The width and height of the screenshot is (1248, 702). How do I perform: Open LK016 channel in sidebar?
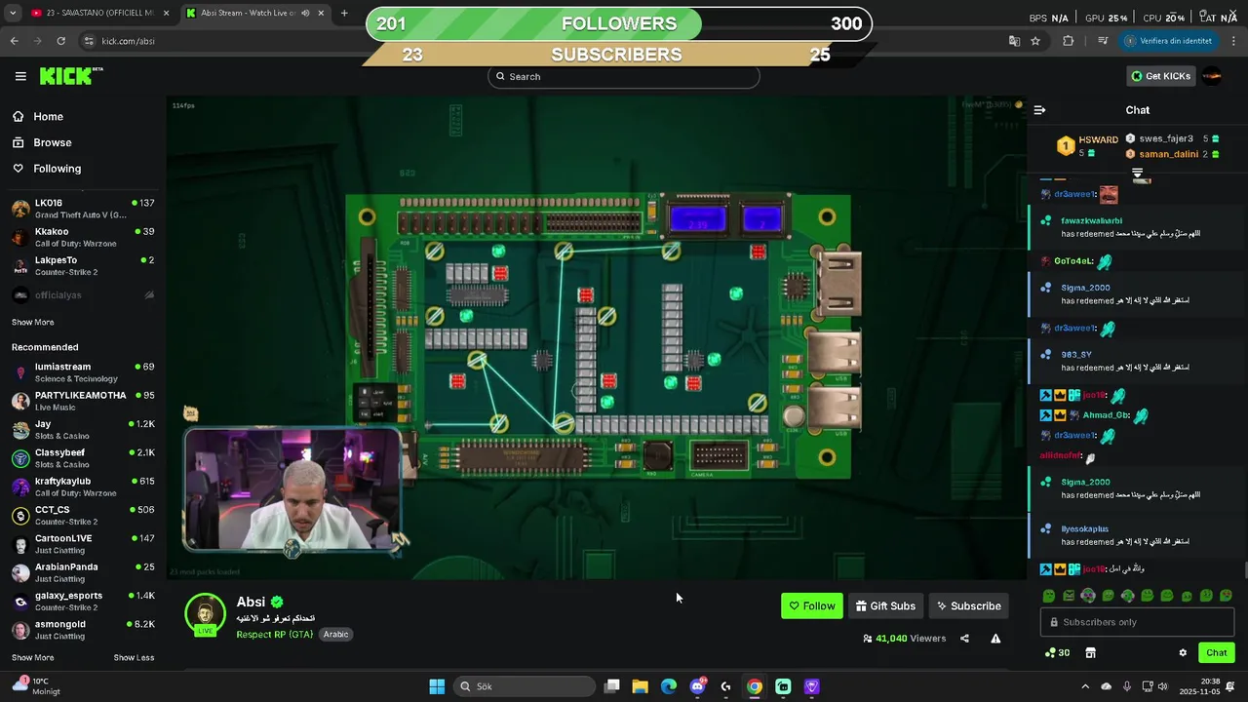[82, 209]
